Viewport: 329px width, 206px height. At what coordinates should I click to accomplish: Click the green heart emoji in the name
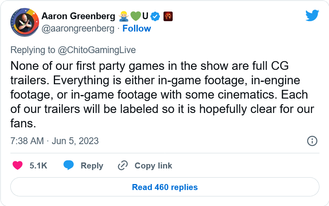pos(136,16)
